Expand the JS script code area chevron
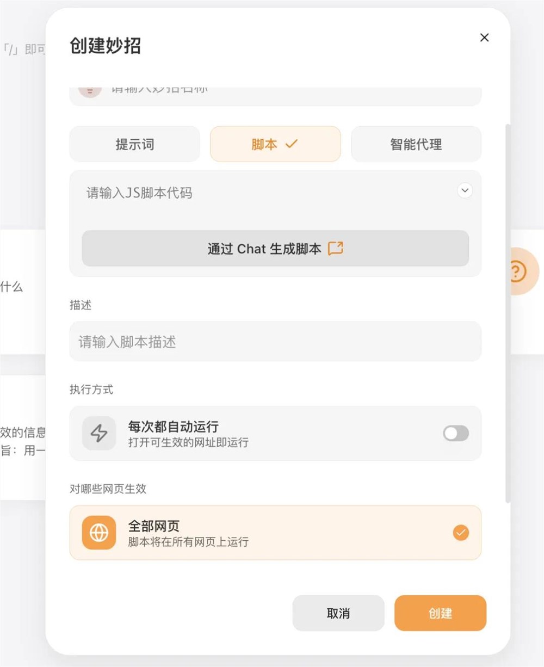 (x=465, y=190)
